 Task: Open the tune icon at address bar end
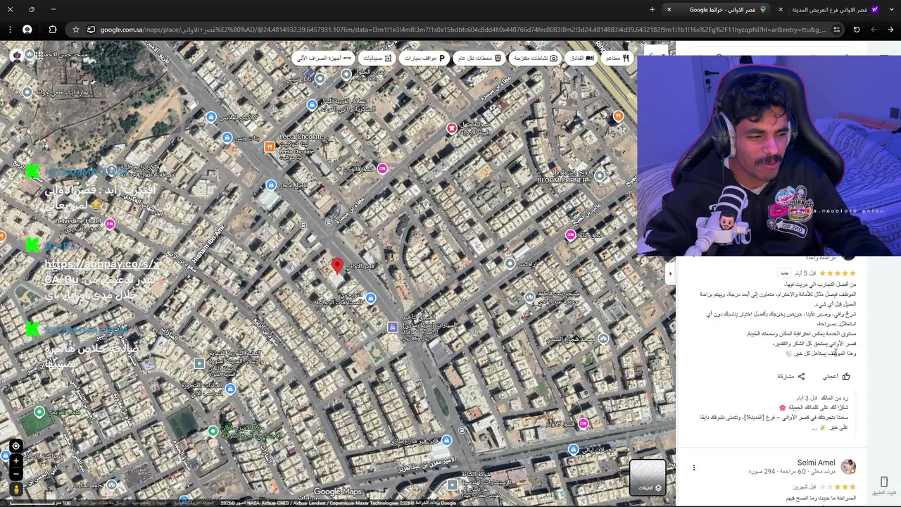[x=836, y=30]
